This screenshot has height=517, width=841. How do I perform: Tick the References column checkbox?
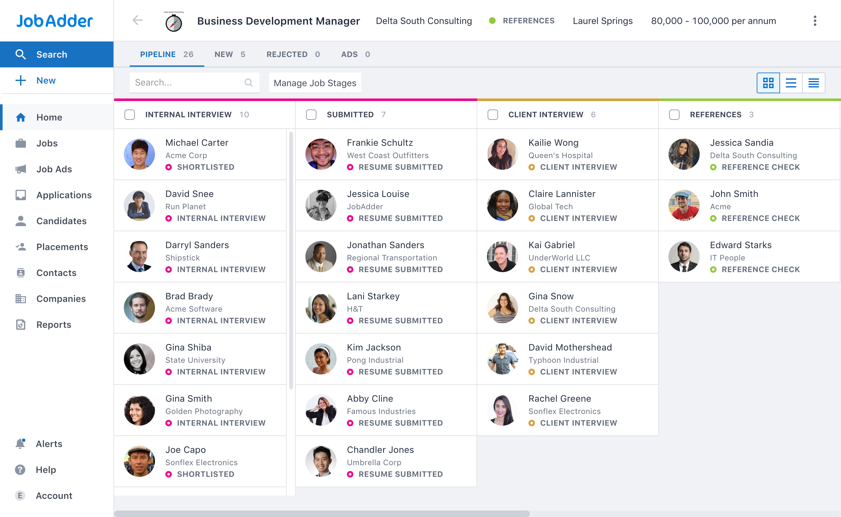(x=674, y=115)
